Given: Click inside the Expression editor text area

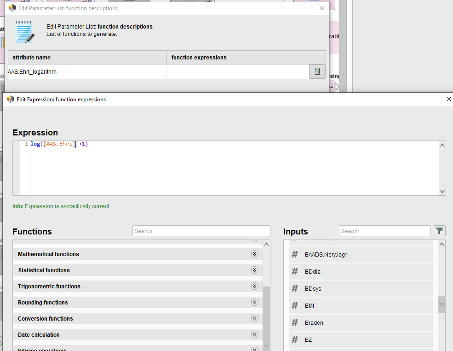Looking at the screenshot, I should coord(234,168).
